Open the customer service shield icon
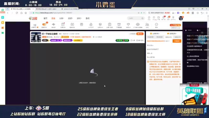 [x=164, y=17]
